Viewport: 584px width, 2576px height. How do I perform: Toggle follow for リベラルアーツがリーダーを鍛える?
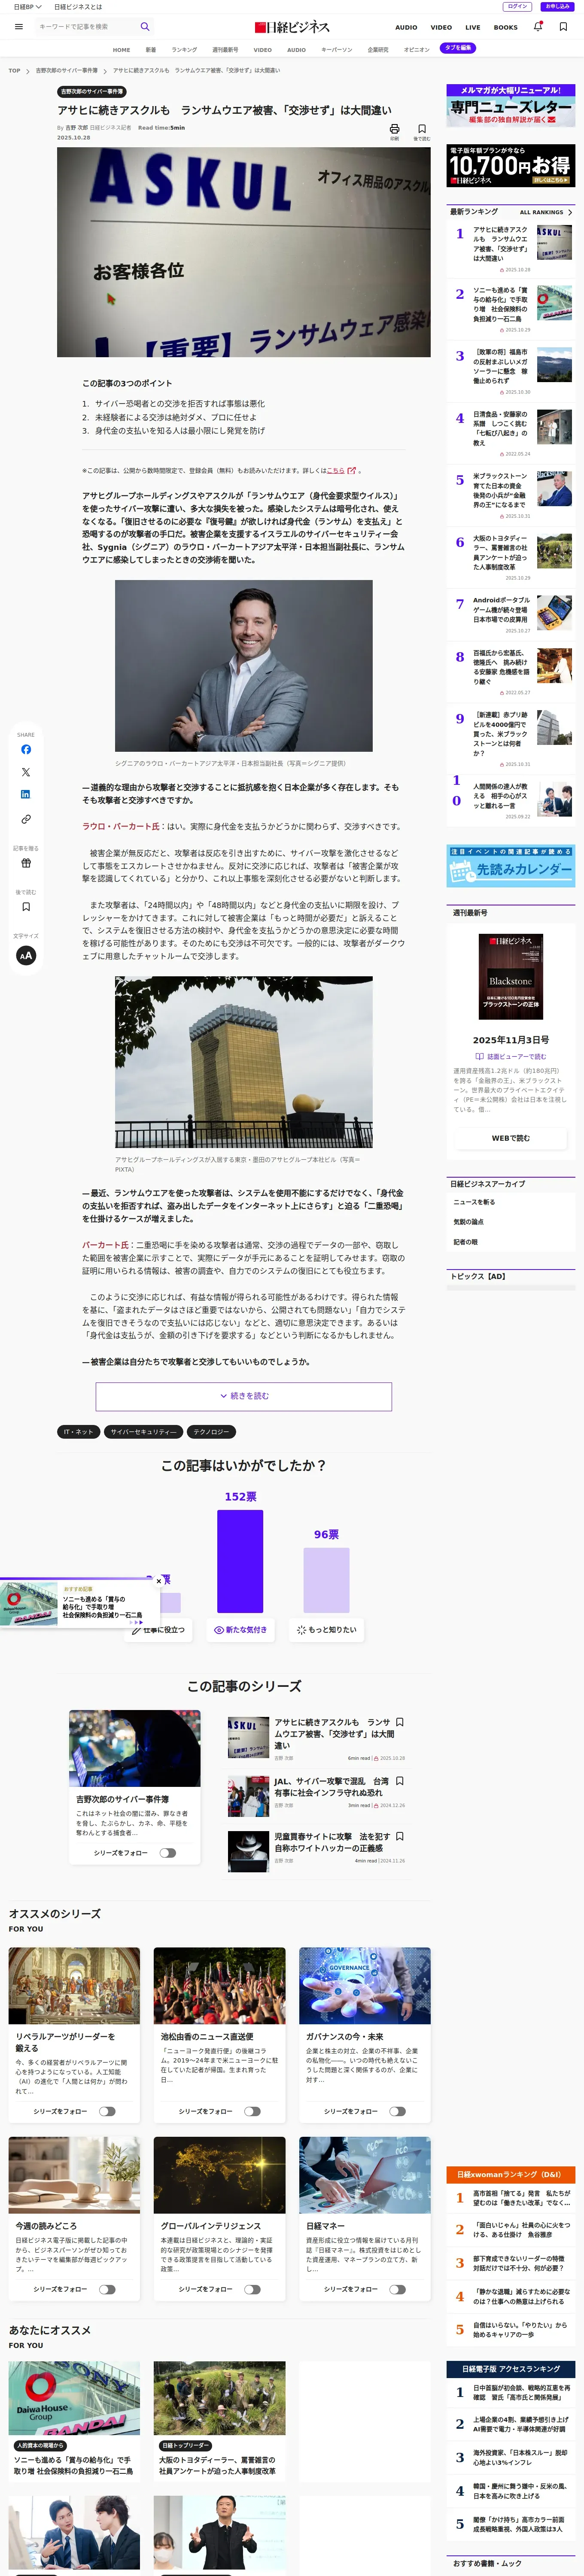click(107, 2111)
